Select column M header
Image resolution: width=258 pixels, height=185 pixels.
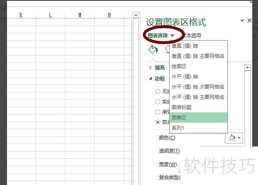click(x=80, y=15)
